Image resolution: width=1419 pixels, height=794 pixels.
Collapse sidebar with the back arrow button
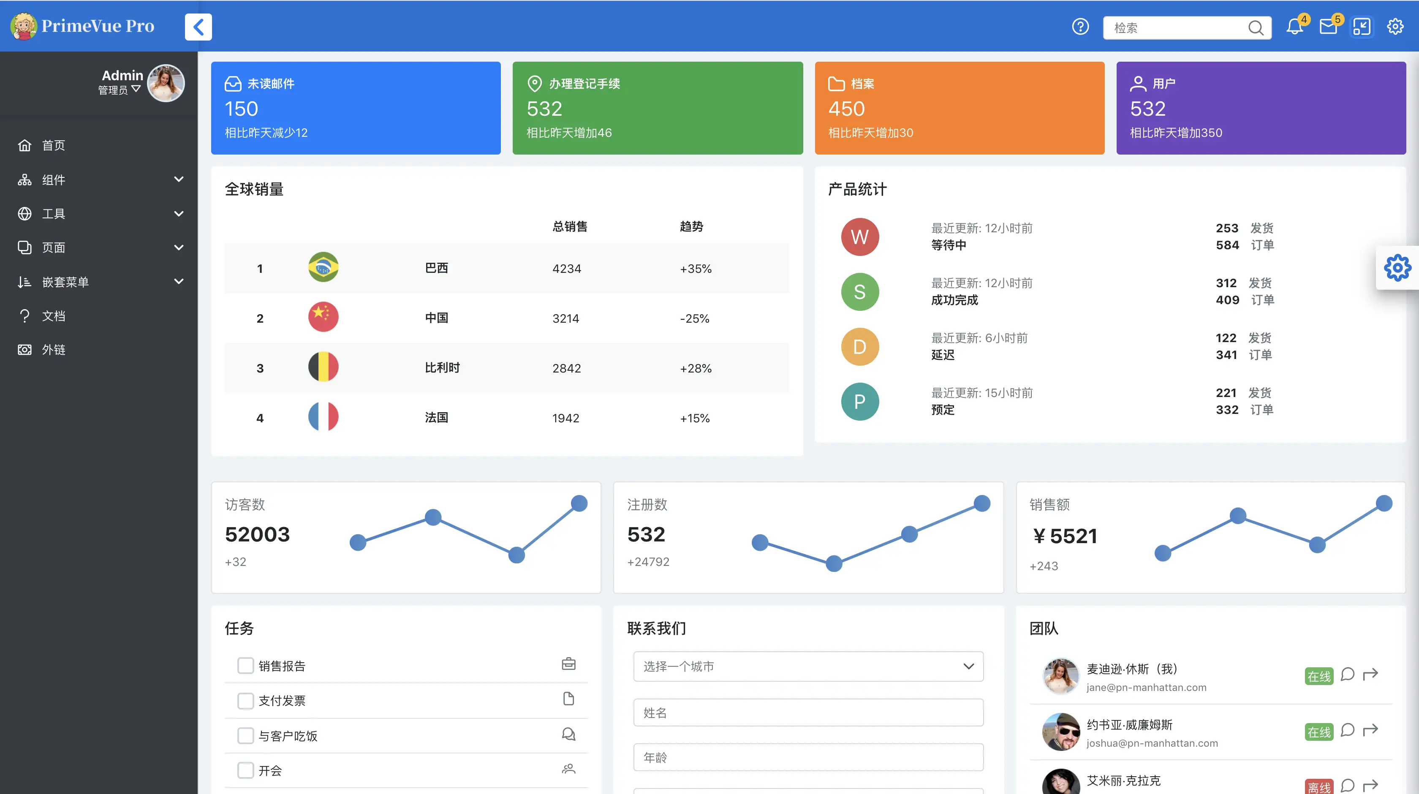click(x=198, y=27)
